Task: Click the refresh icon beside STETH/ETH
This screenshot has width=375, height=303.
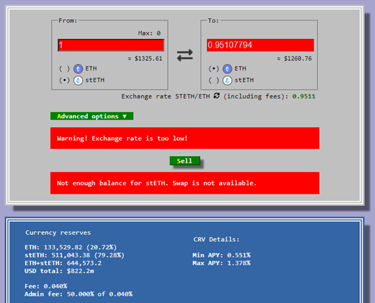Action: 217,96
